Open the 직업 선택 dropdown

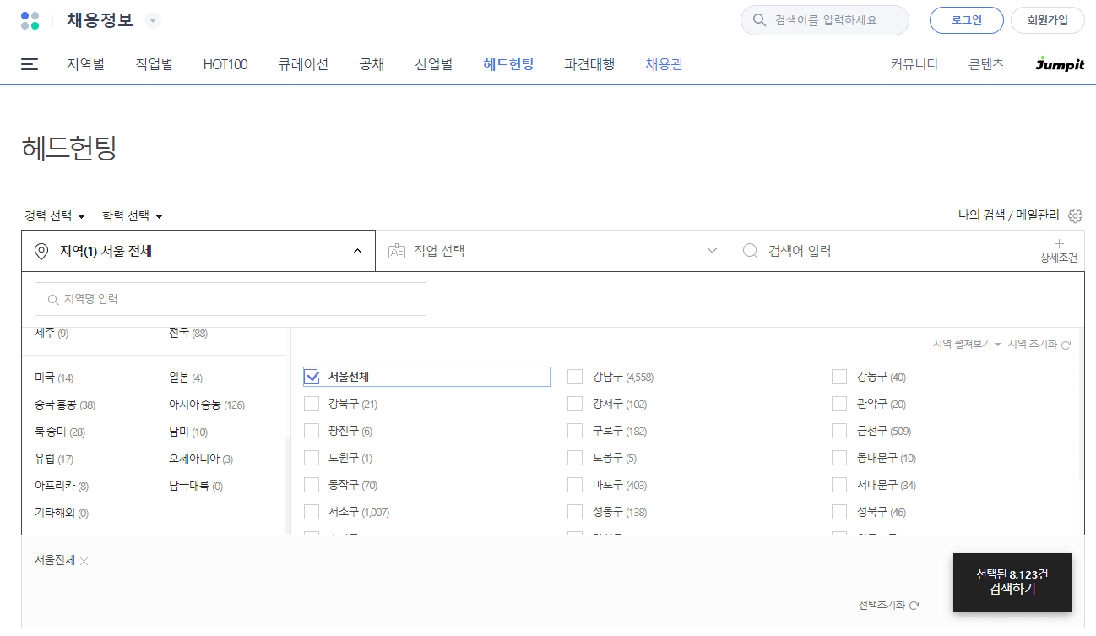[x=552, y=250]
